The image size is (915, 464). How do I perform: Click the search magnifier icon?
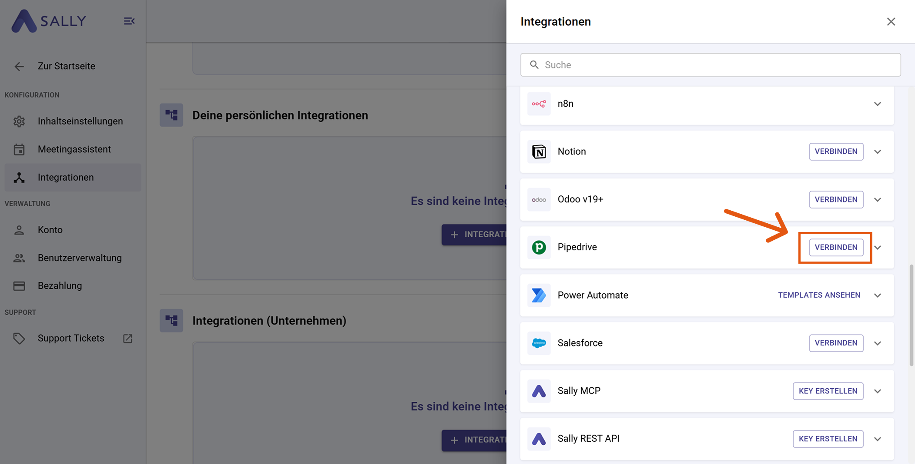coord(534,65)
